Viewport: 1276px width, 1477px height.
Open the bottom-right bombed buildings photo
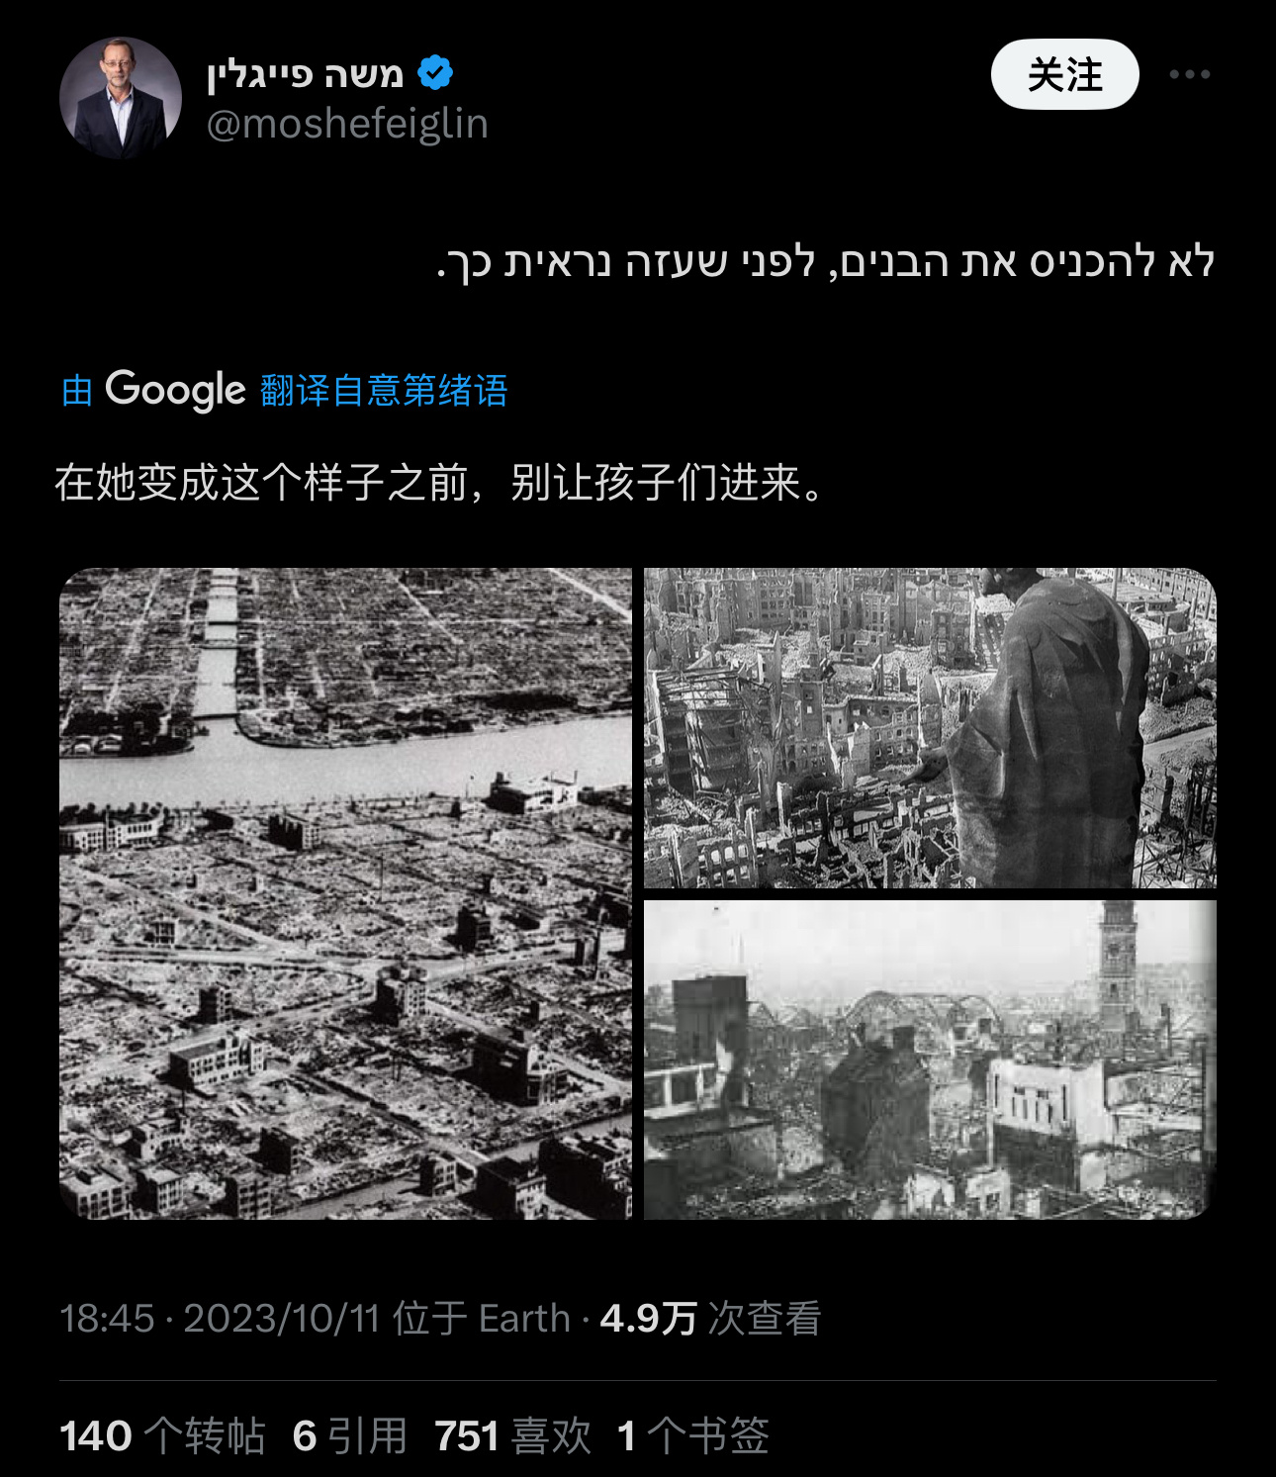pos(930,1060)
